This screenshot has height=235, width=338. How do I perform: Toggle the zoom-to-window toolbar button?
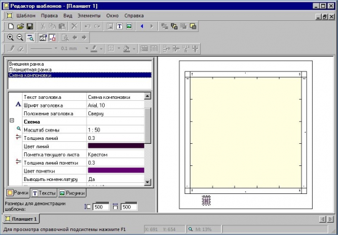tap(30, 38)
